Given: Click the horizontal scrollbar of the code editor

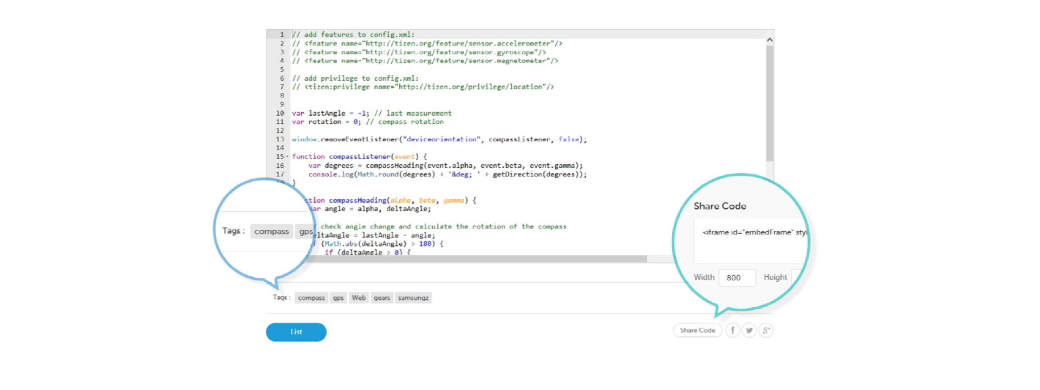Looking at the screenshot, I should (x=477, y=259).
